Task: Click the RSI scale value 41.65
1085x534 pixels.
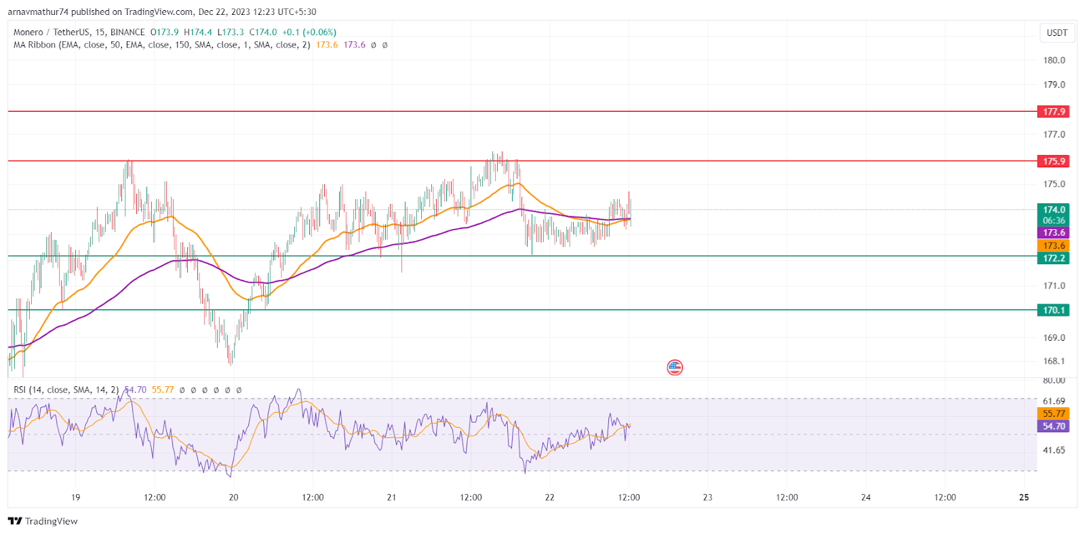Action: coord(1054,450)
